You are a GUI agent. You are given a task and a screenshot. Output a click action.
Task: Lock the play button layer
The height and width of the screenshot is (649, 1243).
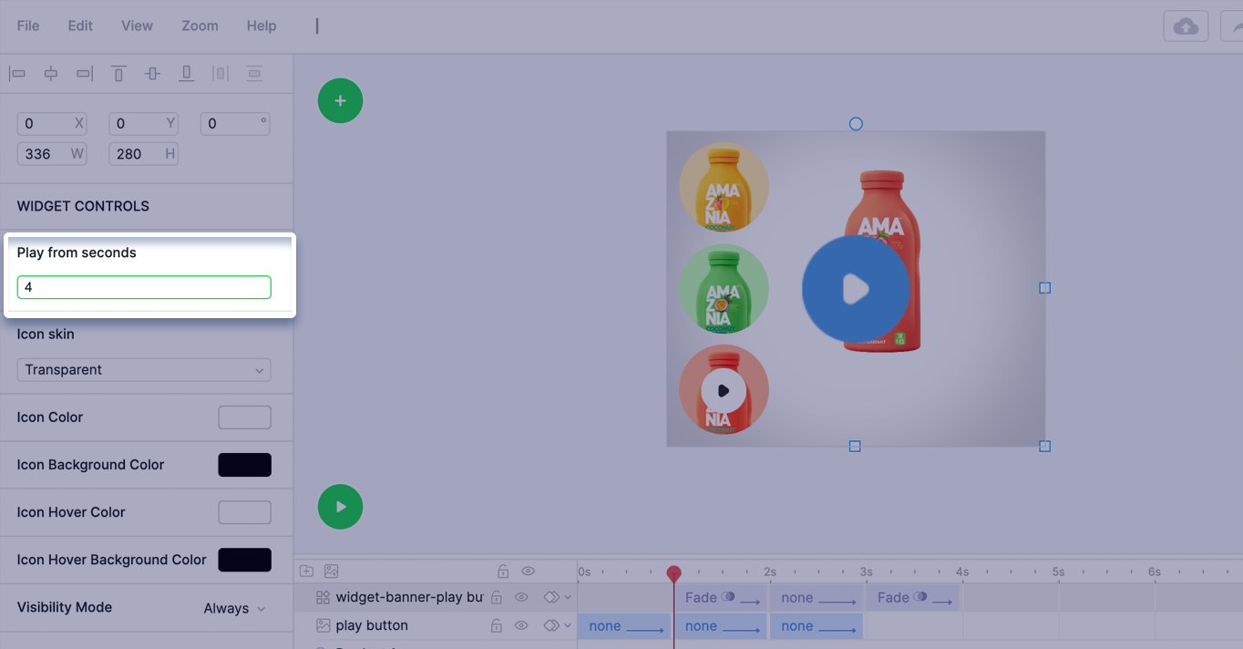click(x=497, y=626)
